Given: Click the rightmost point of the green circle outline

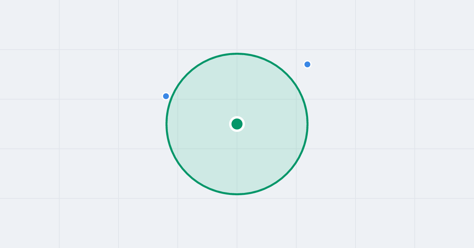Looking at the screenshot, I should (x=308, y=124).
